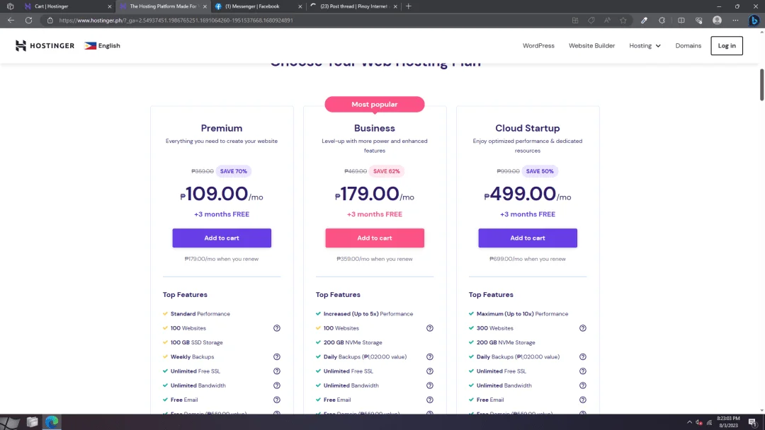
Task: Add Premium plan to cart
Action: point(222,238)
